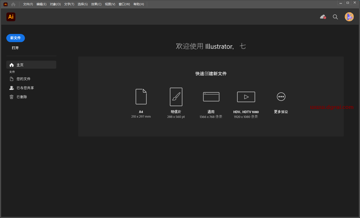Open the 窗口(W) menu

[124, 4]
